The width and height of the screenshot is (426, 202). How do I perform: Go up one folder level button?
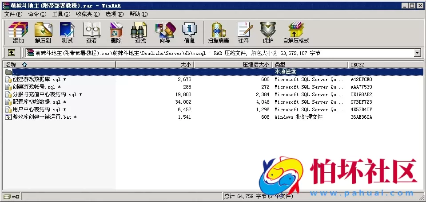[x=12, y=53]
